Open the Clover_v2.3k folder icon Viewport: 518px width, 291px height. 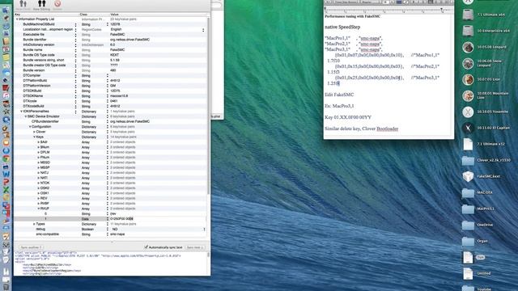468,160
